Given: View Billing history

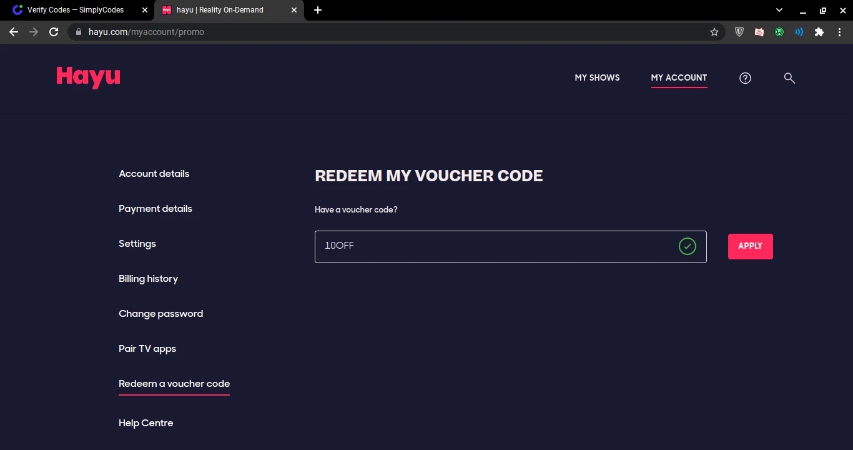Looking at the screenshot, I should [148, 279].
